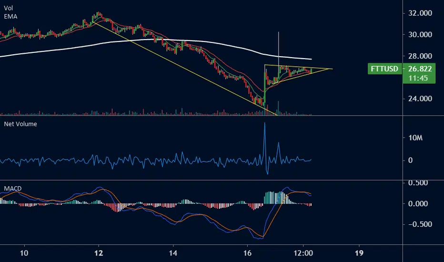Image resolution: width=444 pixels, height=262 pixels.
Task: Click date label 10 on time axis
Action: click(x=24, y=253)
